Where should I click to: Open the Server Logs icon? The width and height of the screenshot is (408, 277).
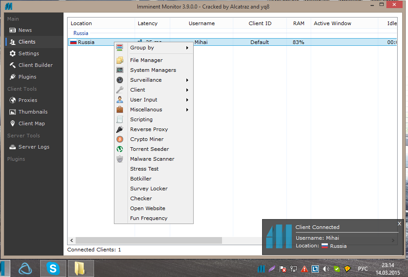(x=13, y=147)
